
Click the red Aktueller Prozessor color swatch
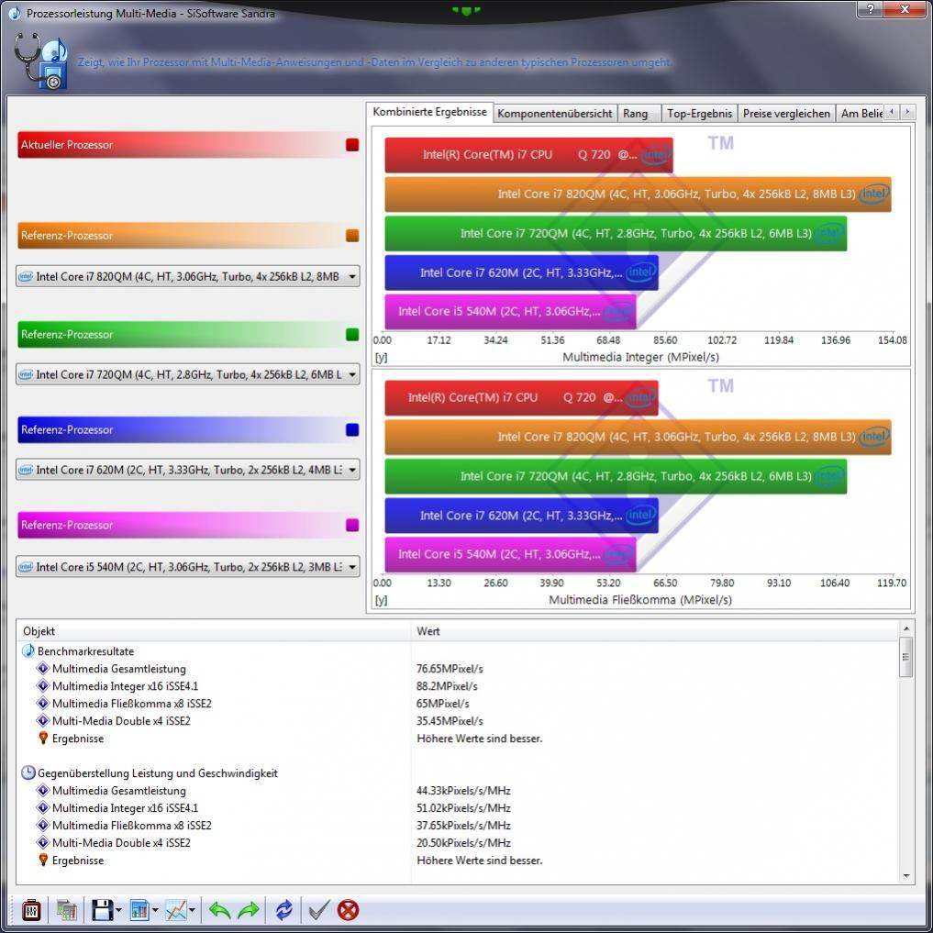coord(352,145)
